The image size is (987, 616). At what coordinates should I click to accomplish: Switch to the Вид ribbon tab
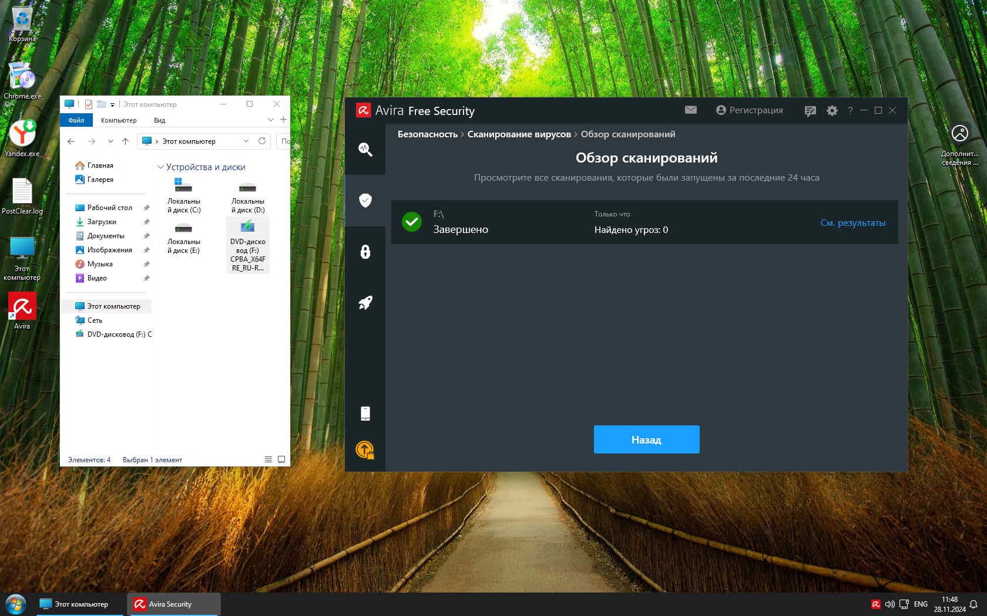pyautogui.click(x=159, y=120)
